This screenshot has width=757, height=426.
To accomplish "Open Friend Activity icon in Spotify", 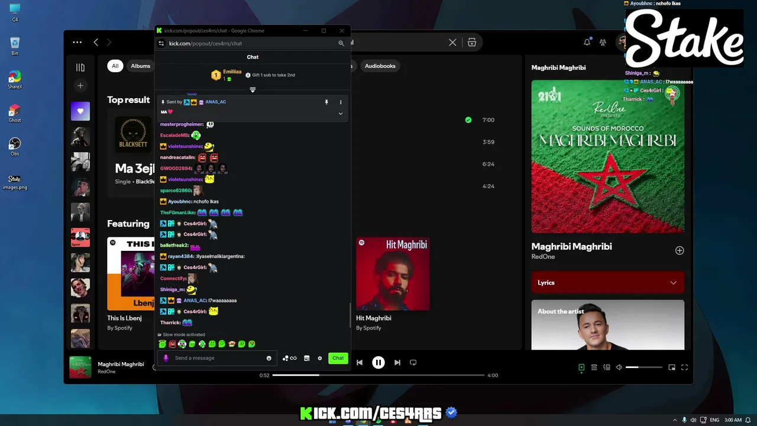I will click(603, 42).
